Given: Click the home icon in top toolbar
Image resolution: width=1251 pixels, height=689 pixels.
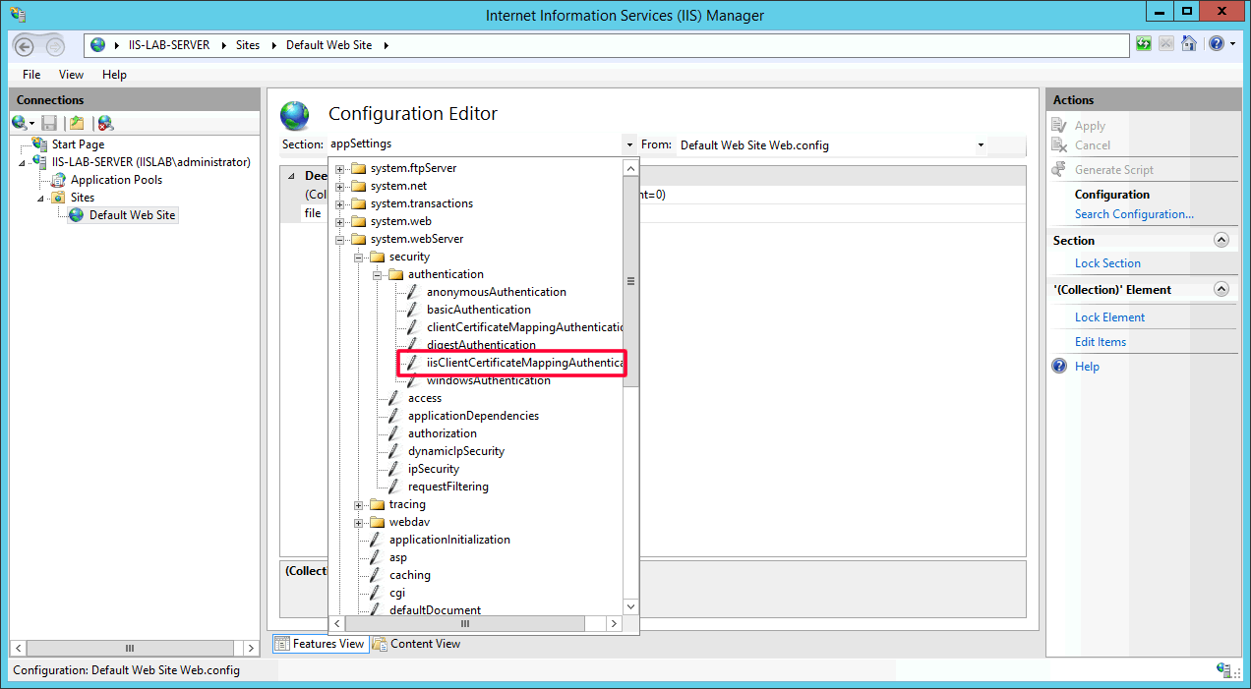Looking at the screenshot, I should click(1189, 44).
